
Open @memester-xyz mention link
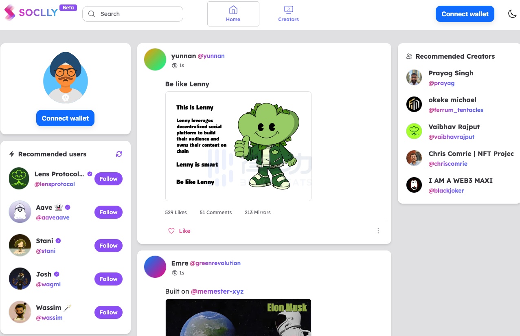[217, 291]
